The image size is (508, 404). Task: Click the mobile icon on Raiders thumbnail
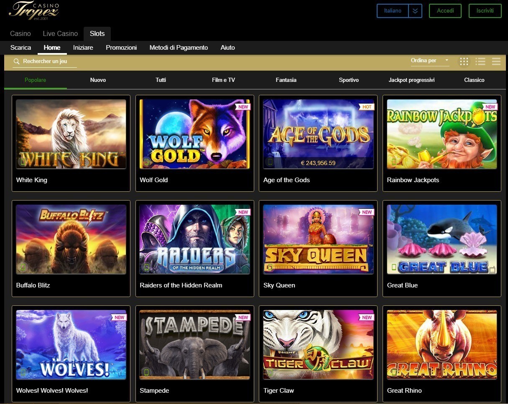coord(146,267)
